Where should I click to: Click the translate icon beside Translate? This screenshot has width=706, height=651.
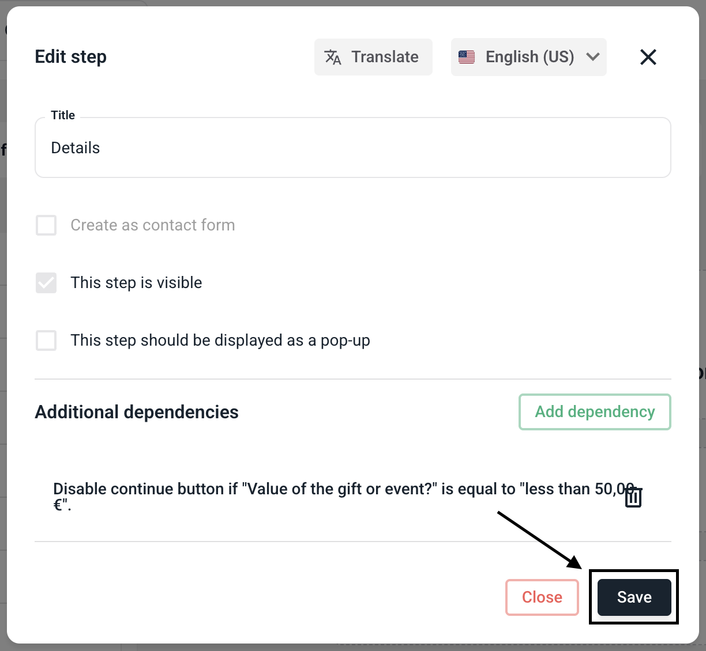coord(333,57)
